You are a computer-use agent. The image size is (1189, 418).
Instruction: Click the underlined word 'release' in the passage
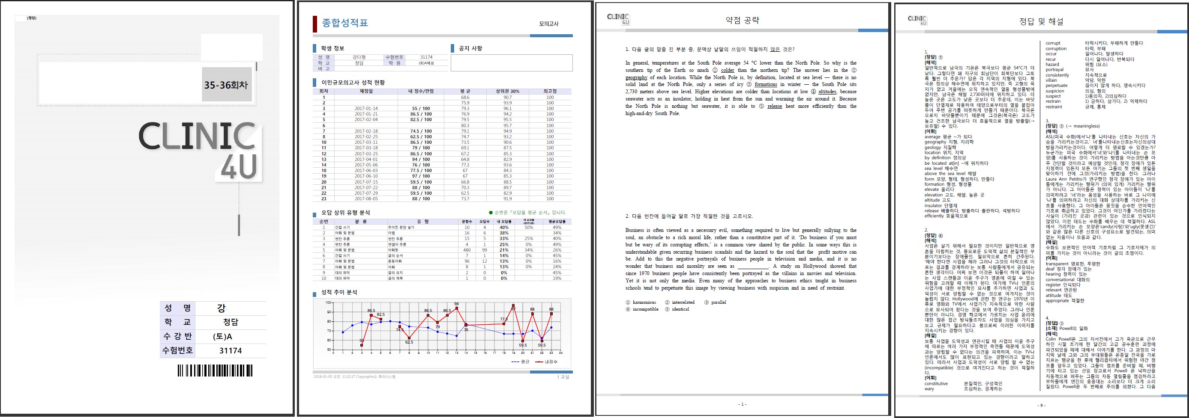pos(775,106)
